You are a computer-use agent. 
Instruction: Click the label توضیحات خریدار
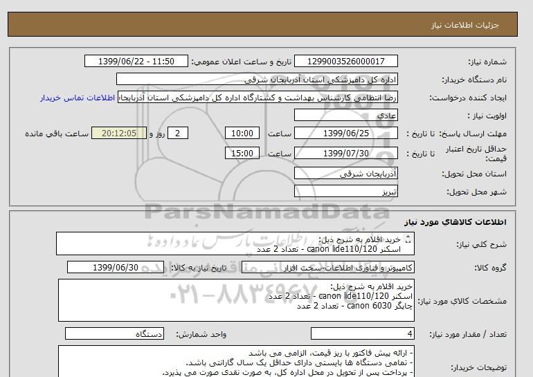click(x=478, y=367)
